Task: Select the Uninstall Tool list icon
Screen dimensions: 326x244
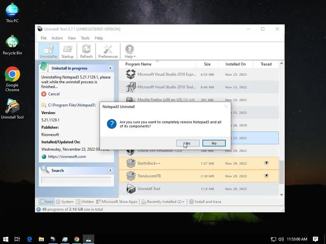Action: coord(131,189)
